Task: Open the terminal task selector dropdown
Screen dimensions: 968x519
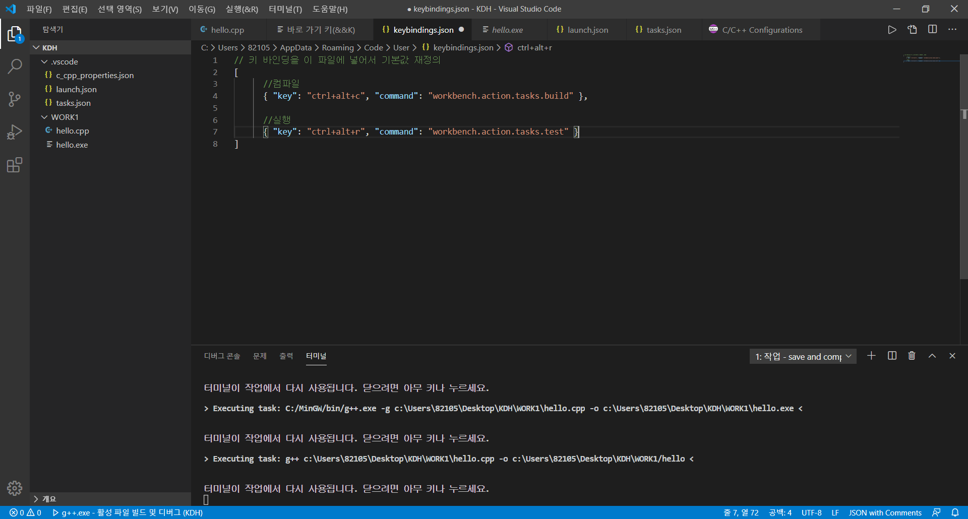Action: 803,356
